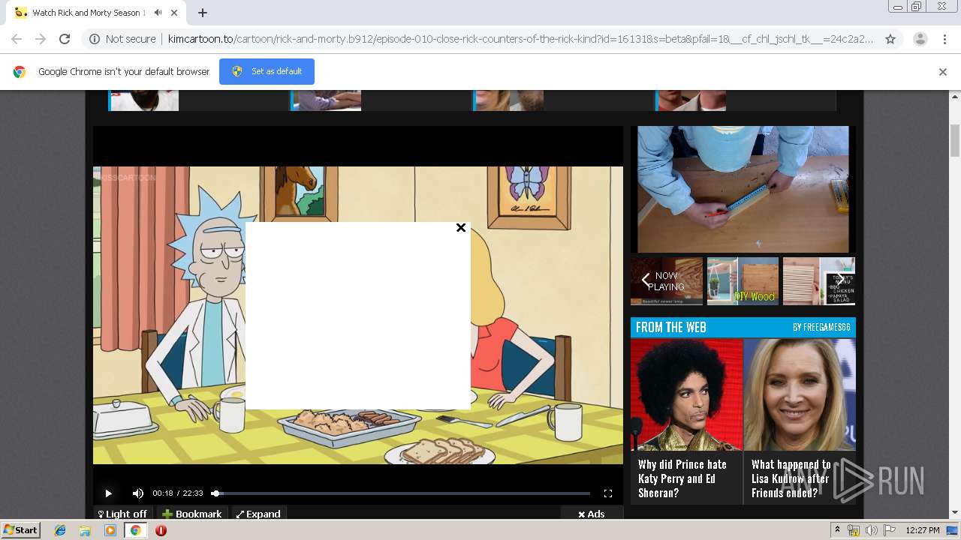The image size is (961, 540).
Task: Bookmark this episode
Action: coord(192,514)
